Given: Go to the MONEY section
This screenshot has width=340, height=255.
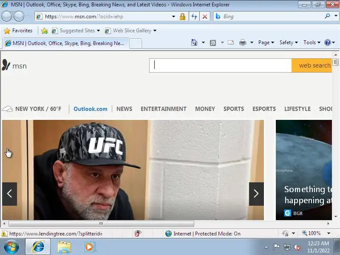Looking at the screenshot, I should 205,109.
